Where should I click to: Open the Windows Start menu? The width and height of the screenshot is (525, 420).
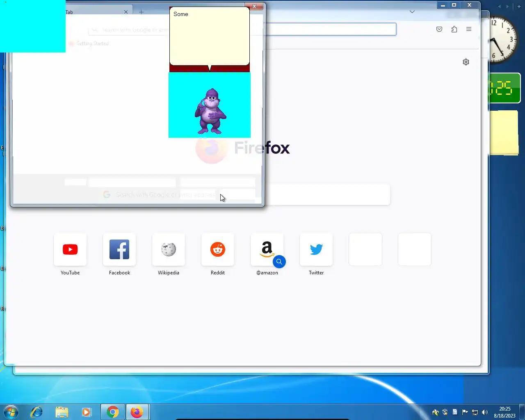pyautogui.click(x=11, y=412)
